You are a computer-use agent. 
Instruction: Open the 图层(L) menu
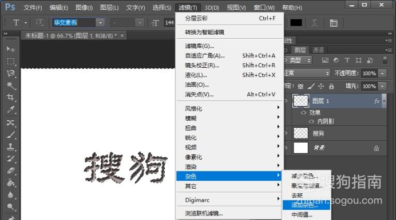[x=109, y=7]
